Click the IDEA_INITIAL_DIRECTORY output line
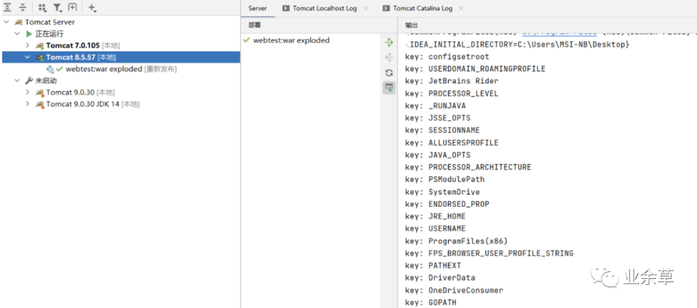This screenshot has height=308, width=697. (x=519, y=45)
